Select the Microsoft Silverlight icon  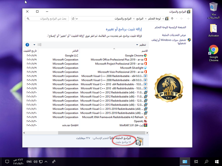tap(145, 68)
